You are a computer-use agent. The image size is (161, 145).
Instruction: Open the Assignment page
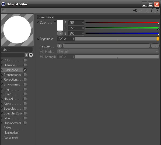[11, 137]
